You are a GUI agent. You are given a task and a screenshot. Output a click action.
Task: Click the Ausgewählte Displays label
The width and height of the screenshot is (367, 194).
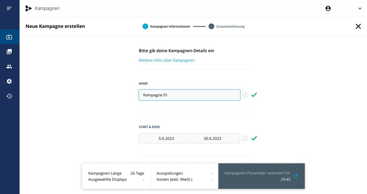click(107, 179)
